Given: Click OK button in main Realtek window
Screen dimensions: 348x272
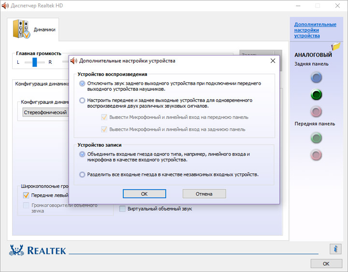Looking at the screenshot, I should coord(326,264).
